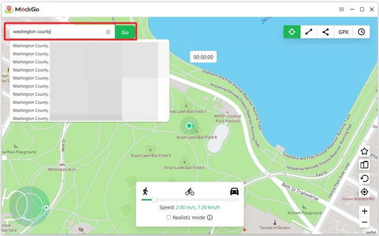
Task: Zoom in with the plus button
Action: tap(365, 211)
